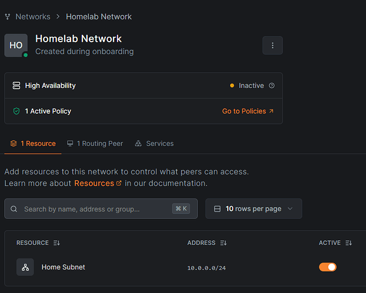Click the networks icon in the breadcrumb
This screenshot has height=293, width=366.
(8, 16)
